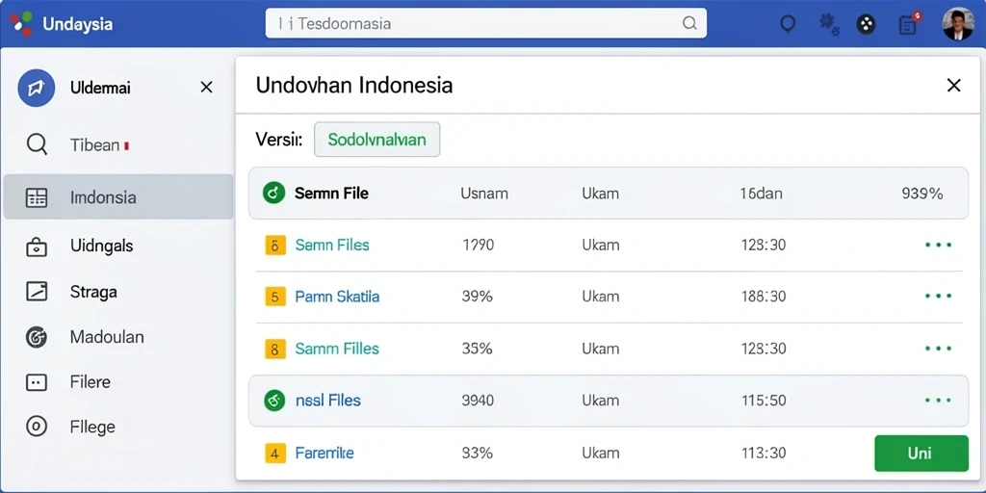The height and width of the screenshot is (493, 986).
Task: Open the user profile avatar
Action: click(958, 24)
